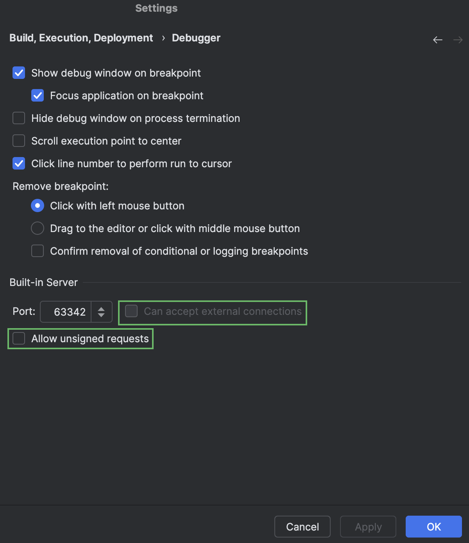Click the forward navigation arrow

[x=458, y=39]
